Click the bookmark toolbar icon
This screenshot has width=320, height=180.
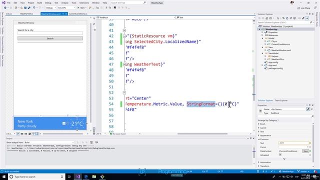(114, 8)
